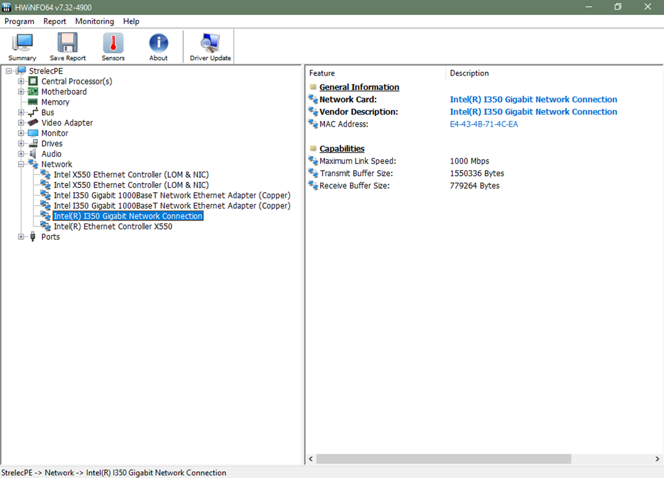Expand the Monitor node
Screen dimensions: 664x478
(x=21, y=133)
